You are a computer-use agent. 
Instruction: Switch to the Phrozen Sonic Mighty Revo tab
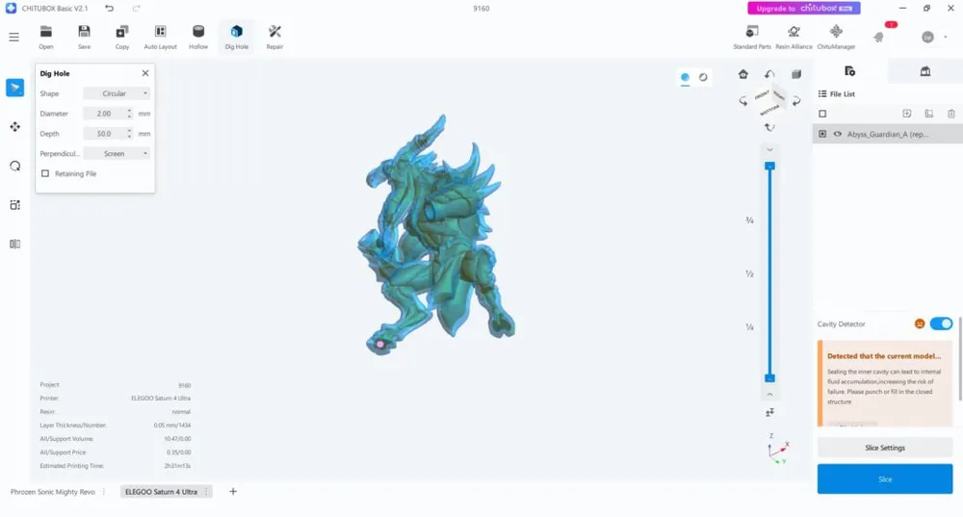[53, 492]
